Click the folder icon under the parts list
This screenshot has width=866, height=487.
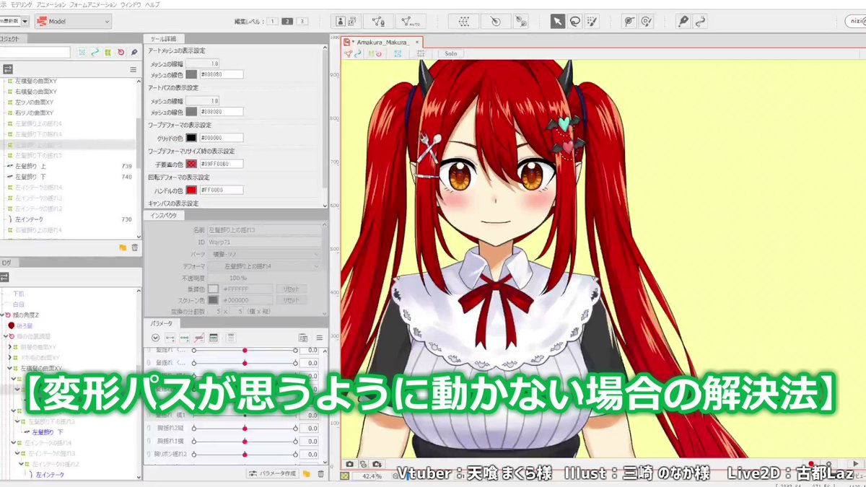tap(123, 247)
